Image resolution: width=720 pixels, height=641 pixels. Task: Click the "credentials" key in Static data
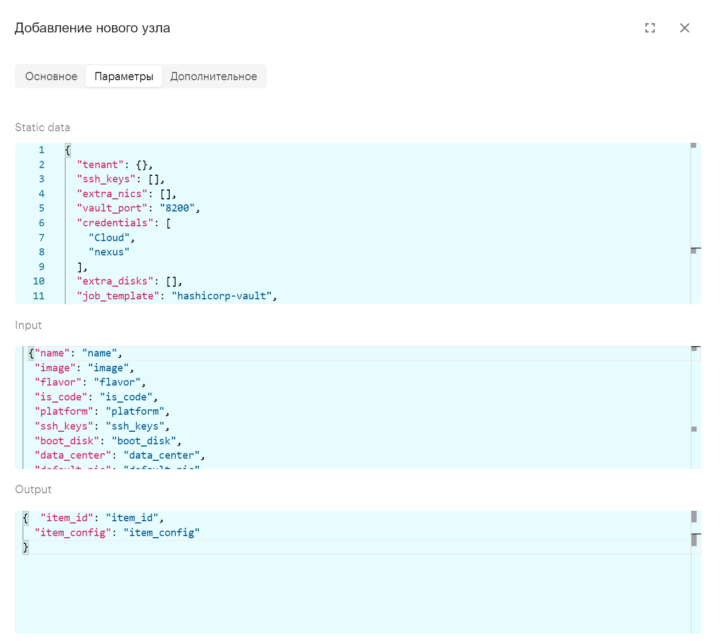coord(115,223)
